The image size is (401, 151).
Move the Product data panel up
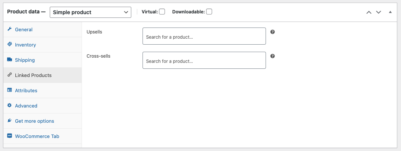369,12
